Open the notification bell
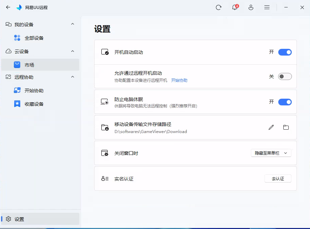The height and width of the screenshot is (229, 310). coord(235,7)
